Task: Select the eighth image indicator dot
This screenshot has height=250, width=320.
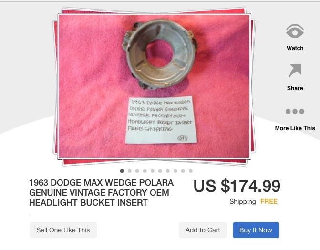Action: [175, 171]
